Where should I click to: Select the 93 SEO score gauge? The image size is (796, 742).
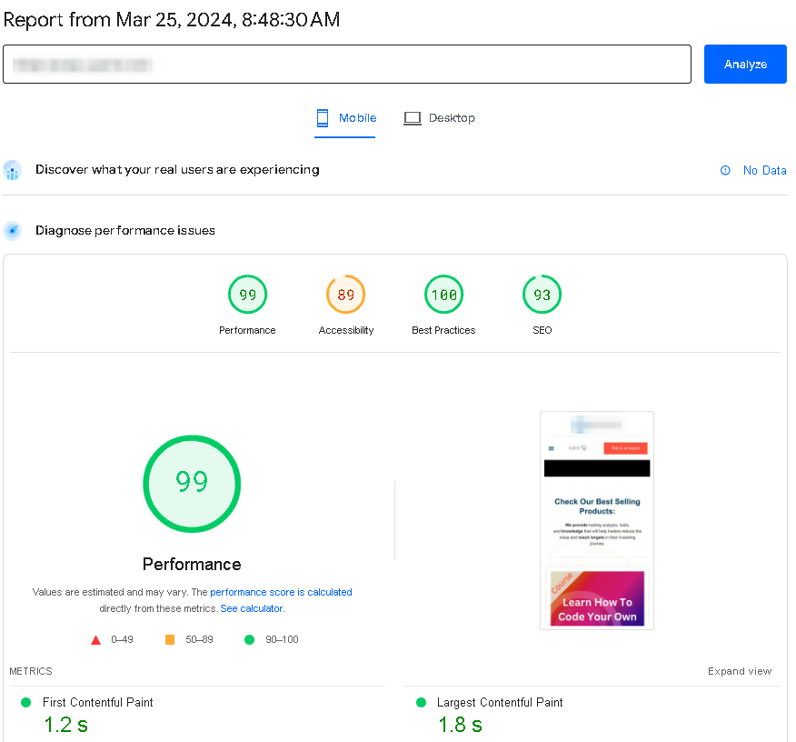click(x=542, y=295)
